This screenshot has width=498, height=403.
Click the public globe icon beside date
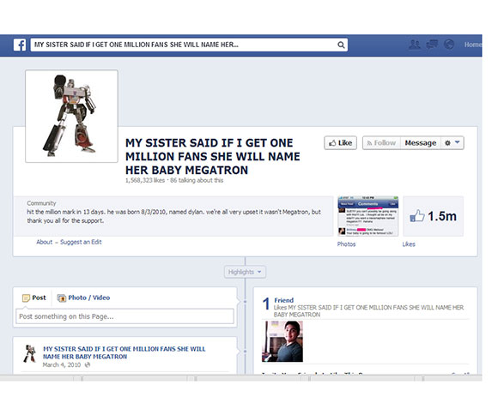pos(88,365)
